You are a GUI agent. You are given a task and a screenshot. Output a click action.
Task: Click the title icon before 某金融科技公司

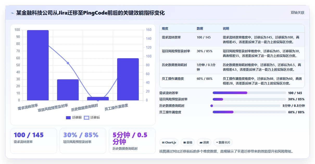(12, 13)
